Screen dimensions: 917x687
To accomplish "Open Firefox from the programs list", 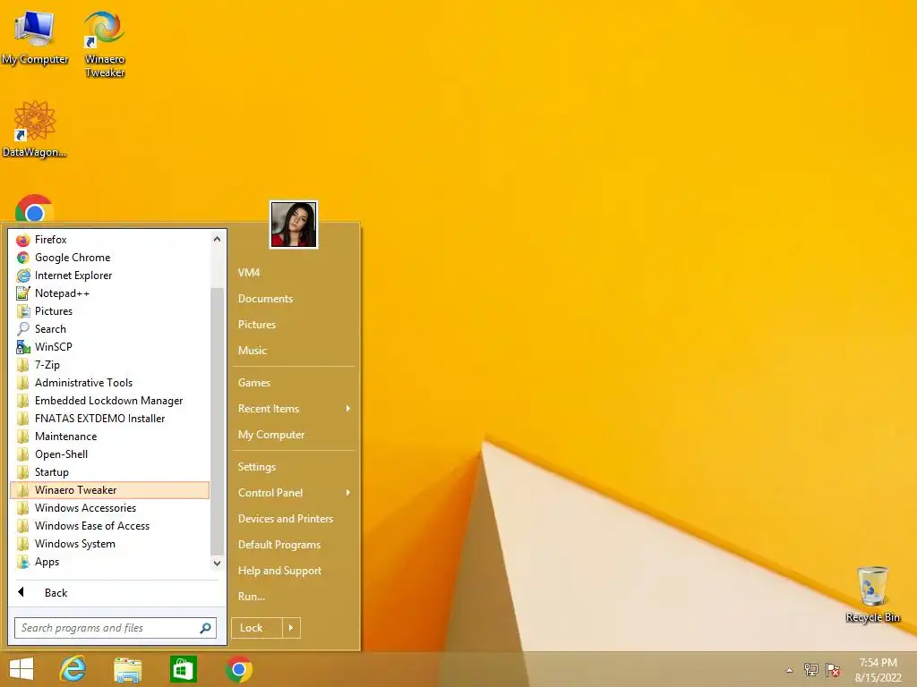I will click(x=110, y=240).
